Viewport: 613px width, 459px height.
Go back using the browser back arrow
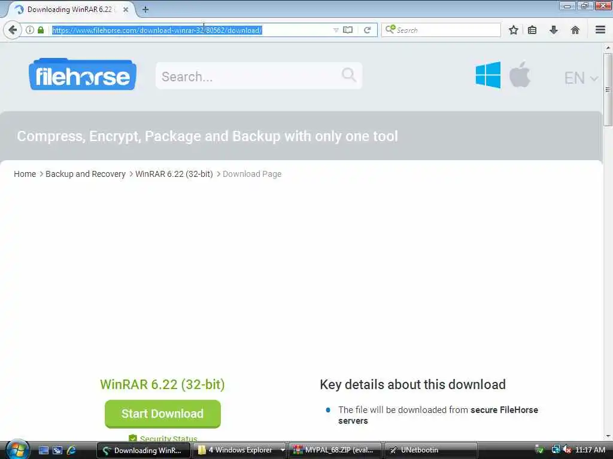point(13,30)
